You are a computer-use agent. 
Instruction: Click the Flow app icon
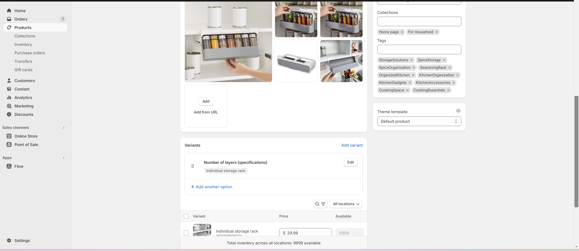(9, 166)
